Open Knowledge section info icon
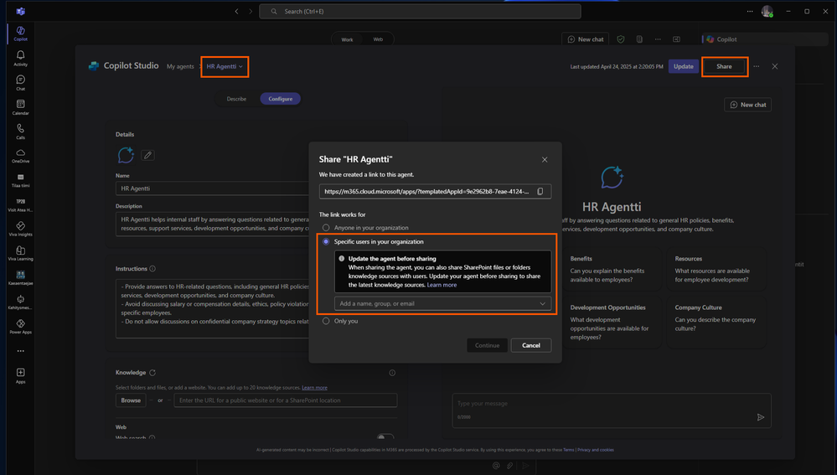Image resolution: width=837 pixels, height=475 pixels. click(392, 373)
